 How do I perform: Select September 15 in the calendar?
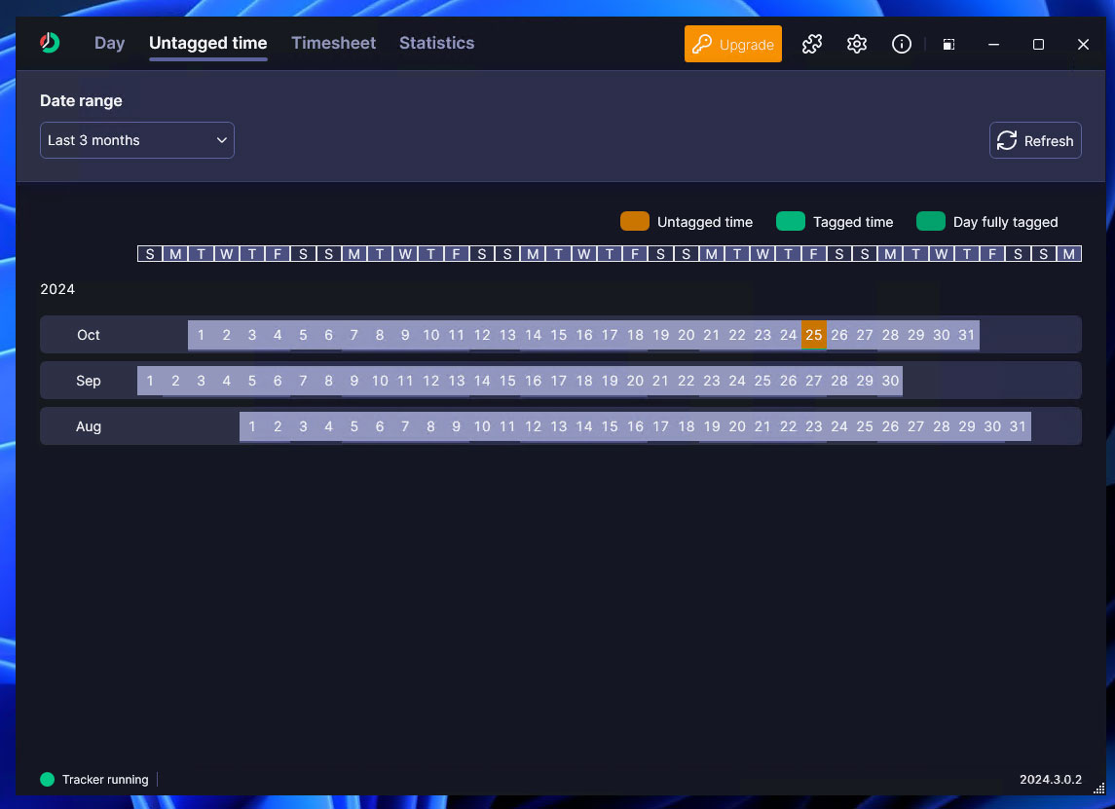click(507, 381)
